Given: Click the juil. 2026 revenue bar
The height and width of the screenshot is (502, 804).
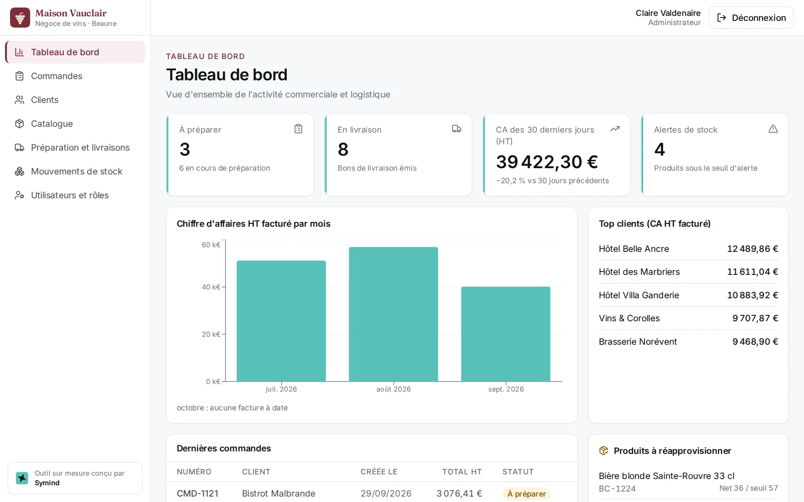Looking at the screenshot, I should 281,321.
